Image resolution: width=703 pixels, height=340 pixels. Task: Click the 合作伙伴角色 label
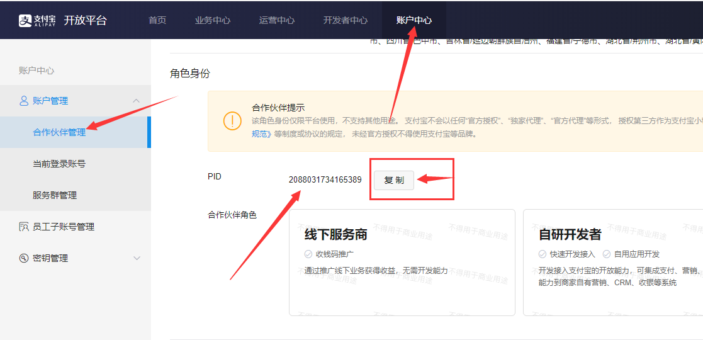(x=232, y=215)
